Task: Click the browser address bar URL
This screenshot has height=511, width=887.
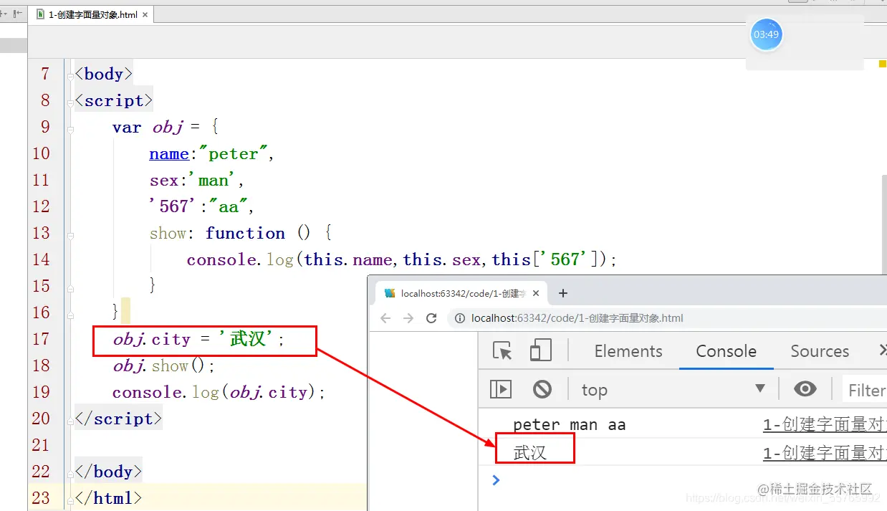Action: pos(577,318)
